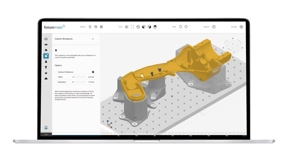
Task: Click the 'Options' heading
Action: (58, 65)
